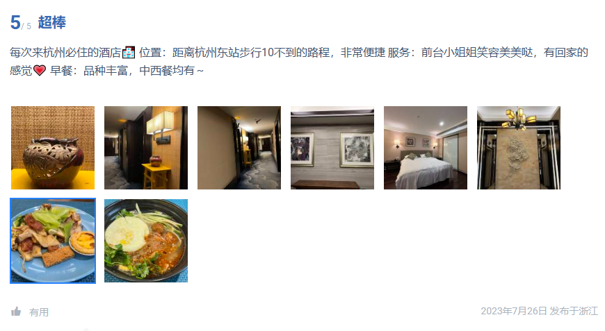Click the 发布于浙江 location text

tap(574, 311)
